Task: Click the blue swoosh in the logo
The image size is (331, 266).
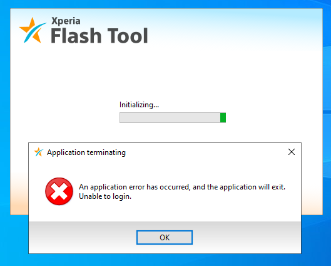Action: coord(34,32)
